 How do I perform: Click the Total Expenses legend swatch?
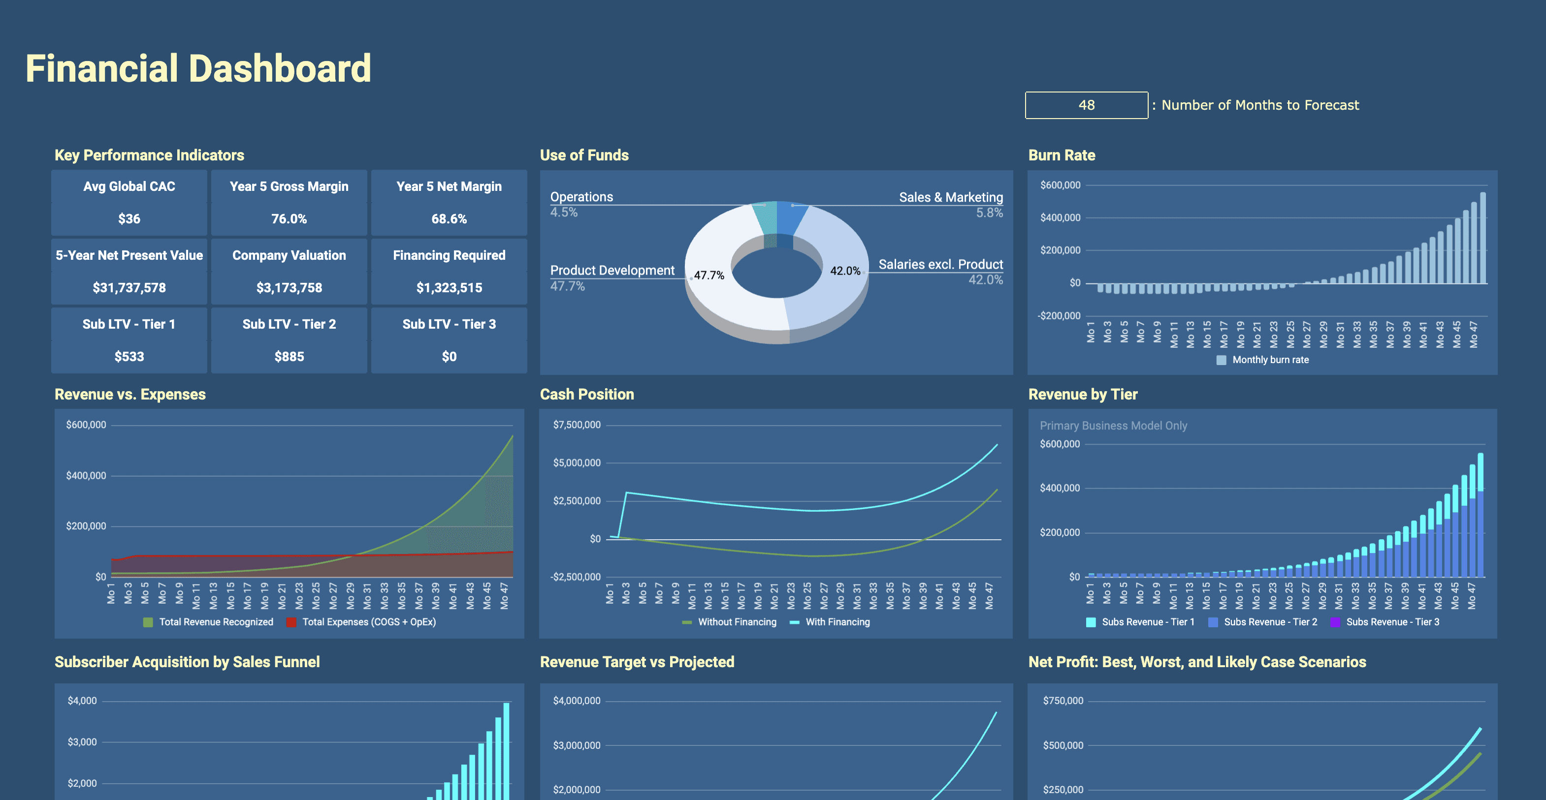point(291,622)
